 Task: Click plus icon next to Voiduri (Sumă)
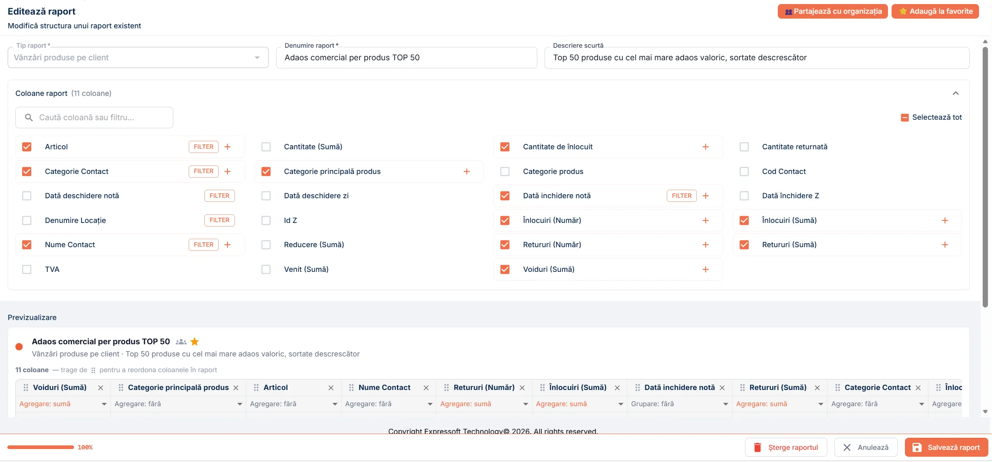[706, 269]
